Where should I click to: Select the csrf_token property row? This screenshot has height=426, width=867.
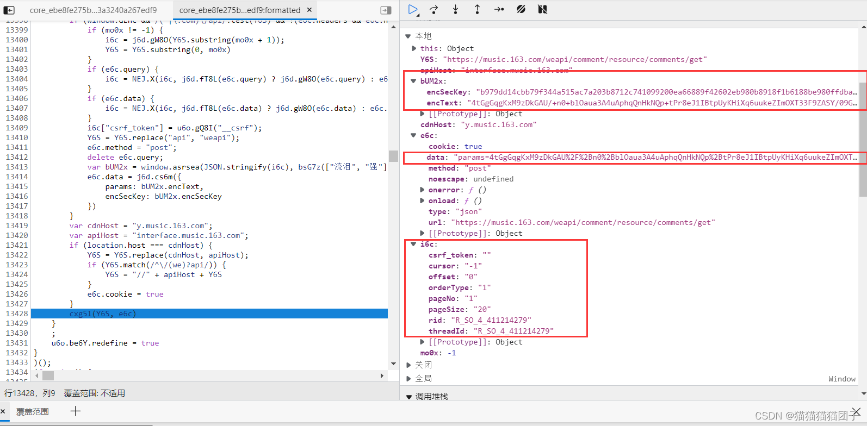pyautogui.click(x=460, y=255)
